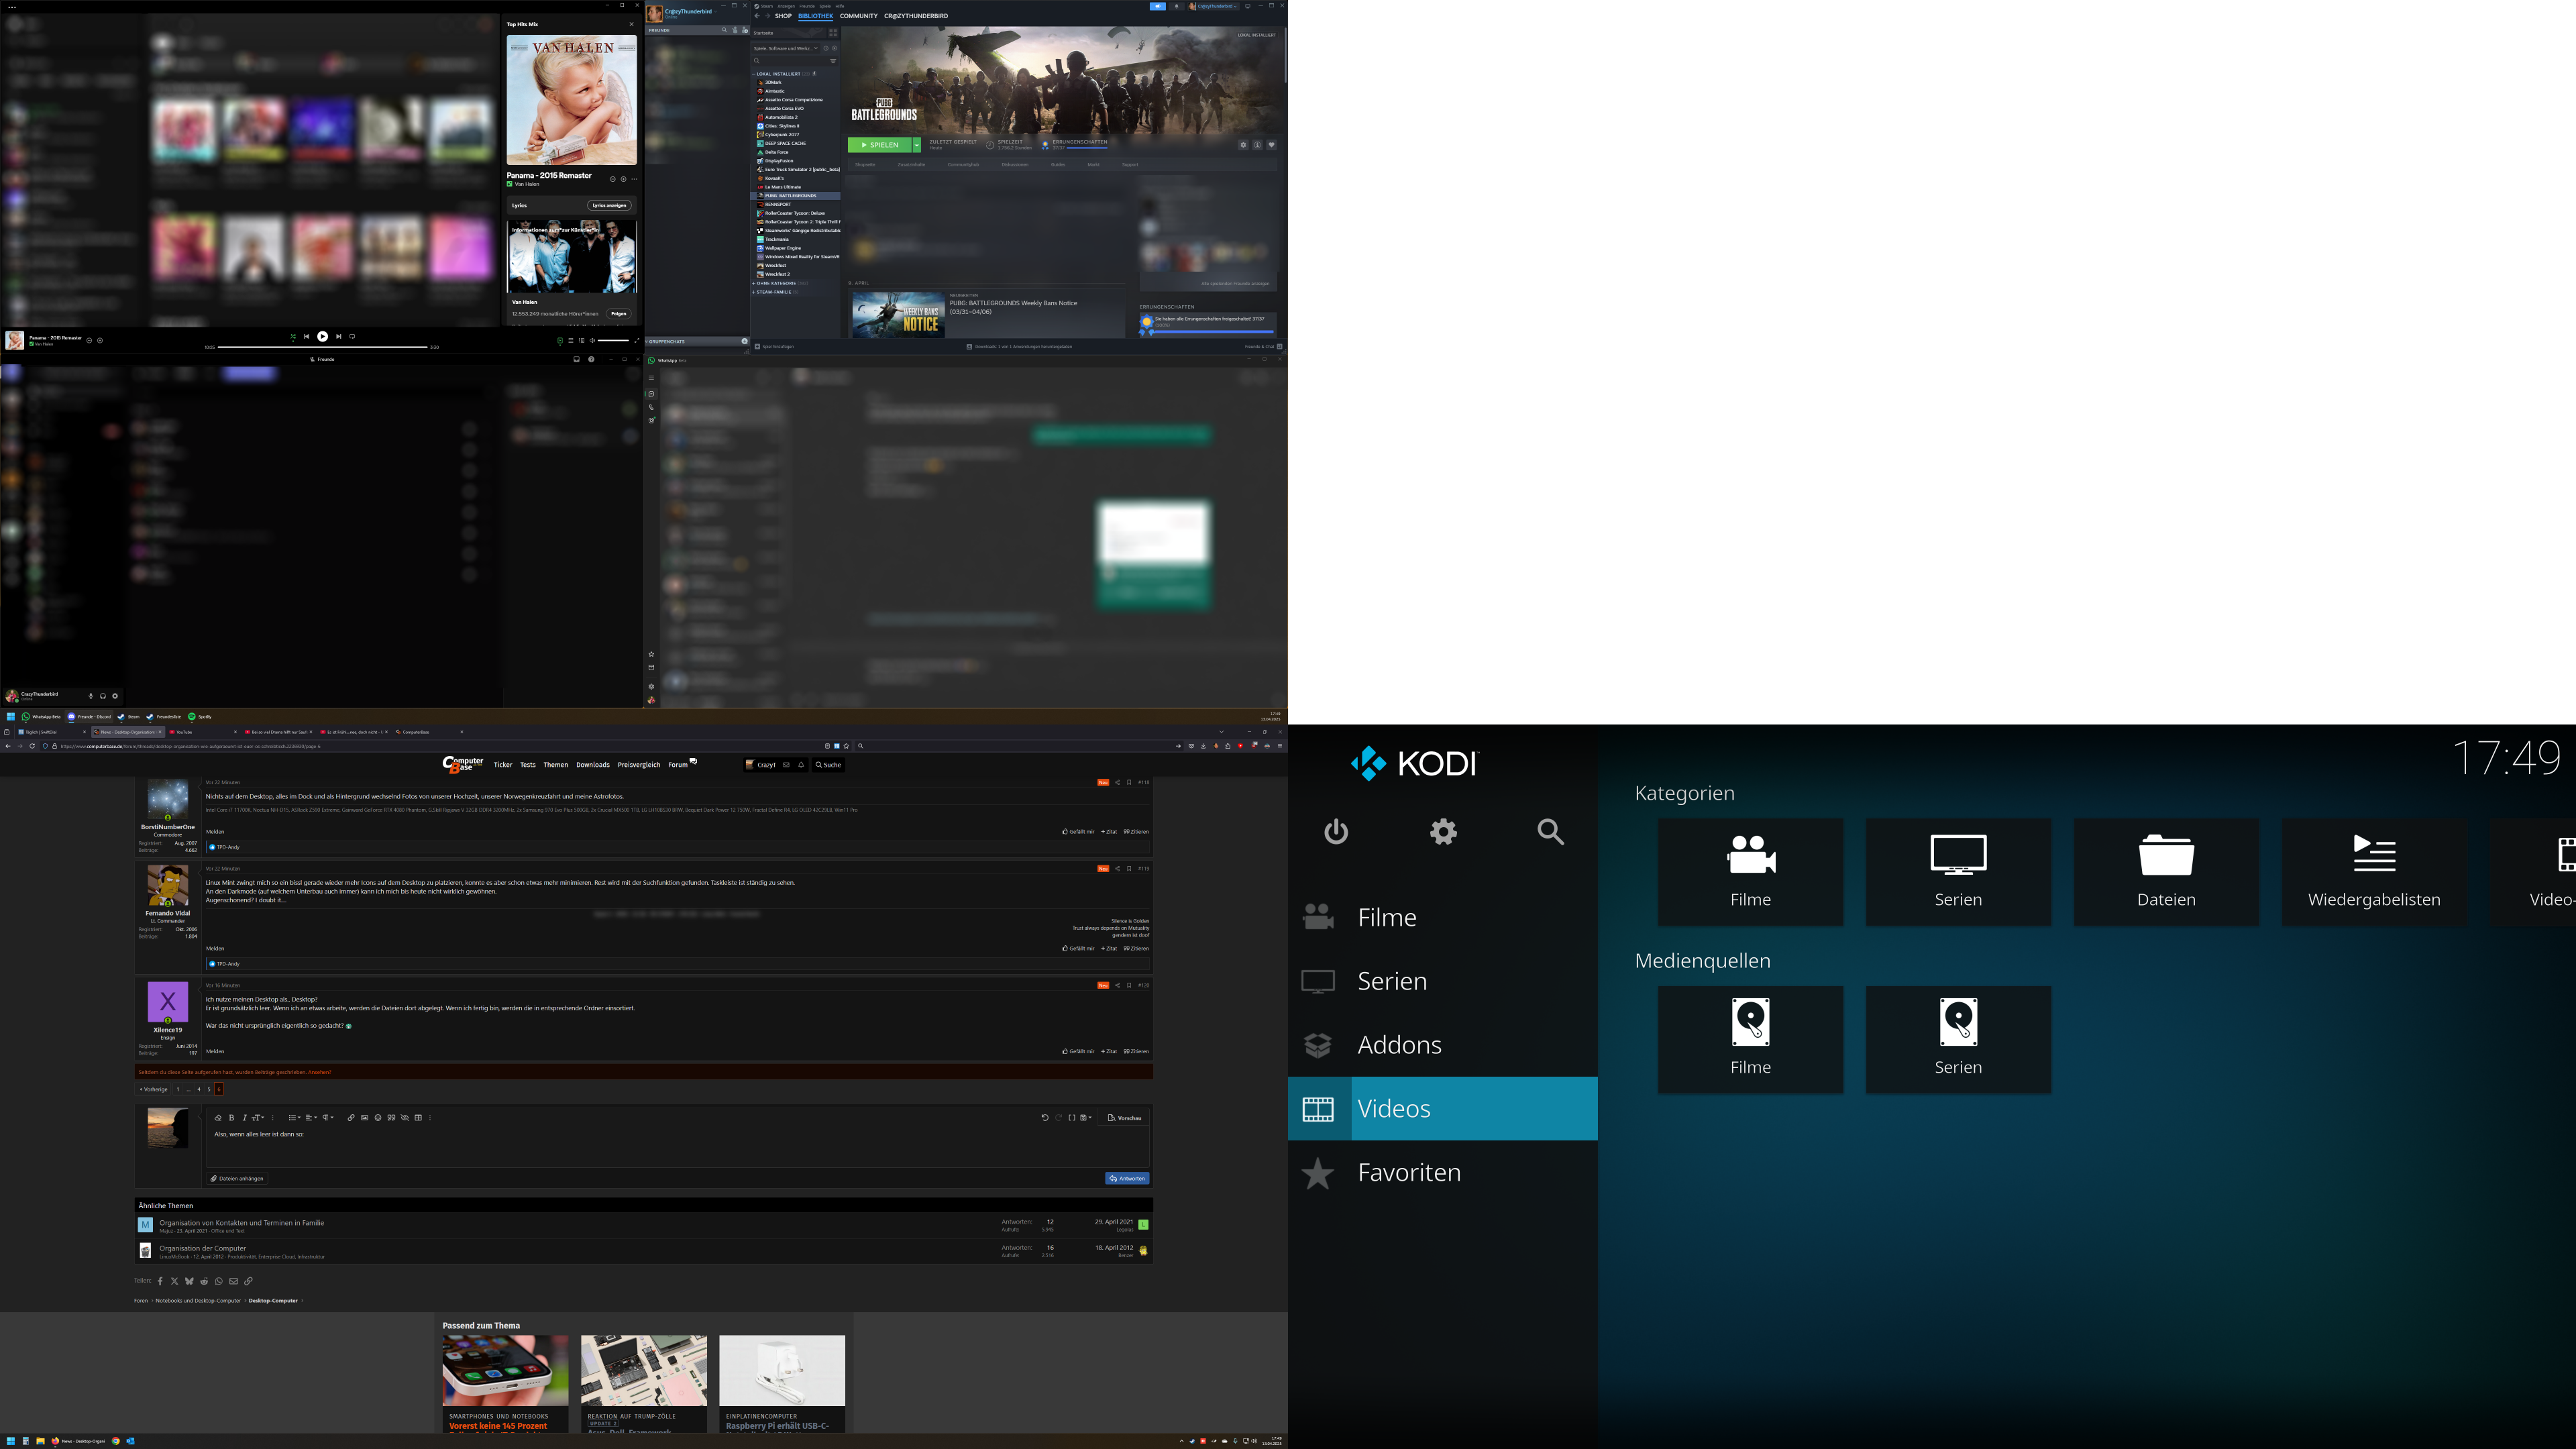Adjust Spotify volume slider
Screen dimensions: 2576x1449
pos(612,341)
